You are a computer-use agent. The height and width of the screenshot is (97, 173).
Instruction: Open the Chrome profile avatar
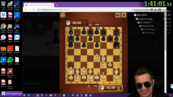click(x=159, y=10)
